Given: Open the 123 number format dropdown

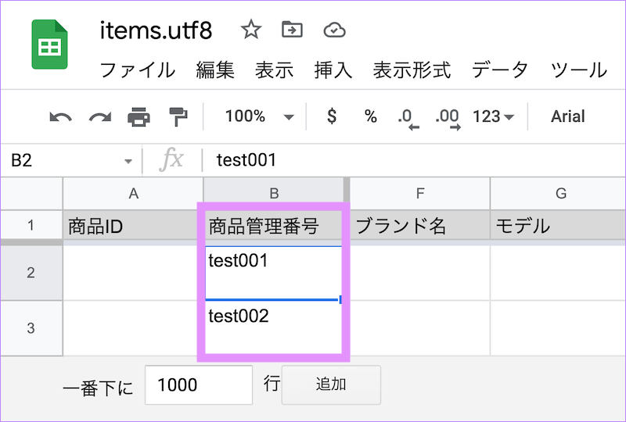Looking at the screenshot, I should pyautogui.click(x=494, y=116).
